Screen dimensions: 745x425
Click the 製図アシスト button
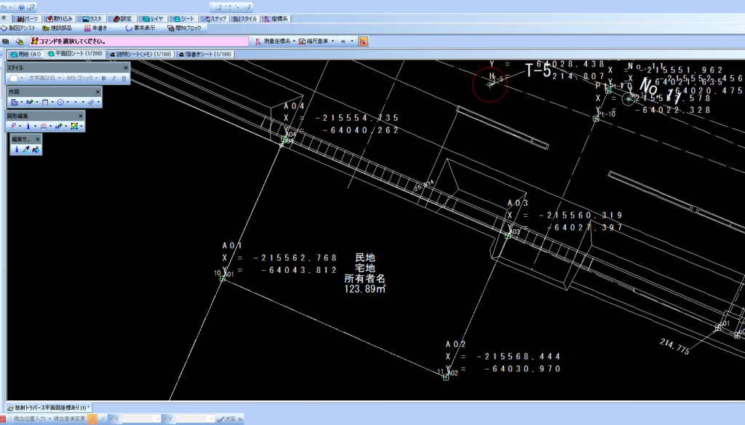pyautogui.click(x=18, y=28)
